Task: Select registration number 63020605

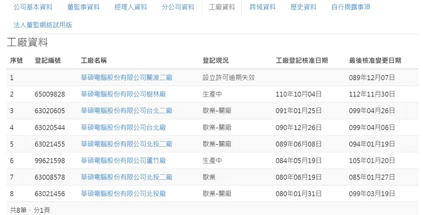Action: point(50,111)
